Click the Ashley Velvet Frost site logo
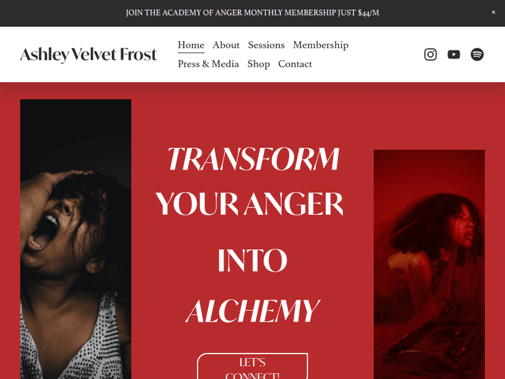The width and height of the screenshot is (505, 379). pos(89,55)
